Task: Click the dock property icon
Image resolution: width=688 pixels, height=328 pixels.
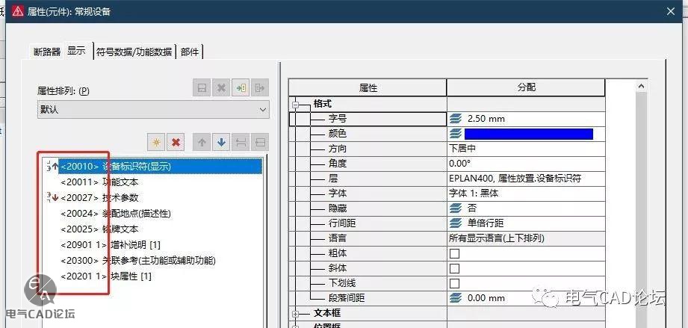Action: click(241, 142)
